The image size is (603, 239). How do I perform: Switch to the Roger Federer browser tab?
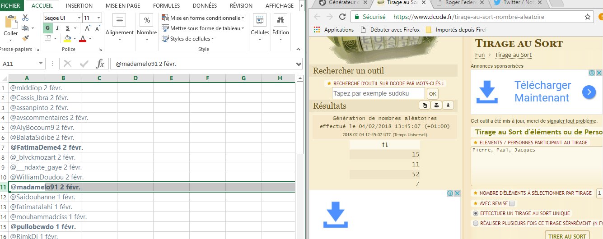click(462, 4)
